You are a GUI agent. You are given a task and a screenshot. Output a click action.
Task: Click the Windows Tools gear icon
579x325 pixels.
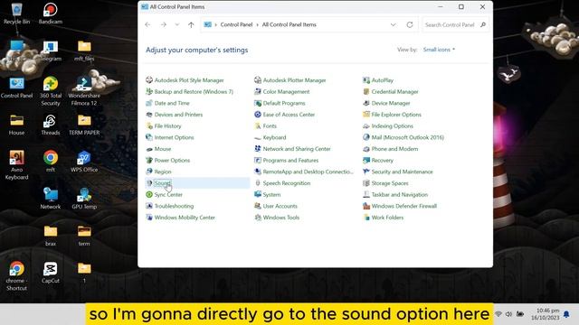point(258,218)
